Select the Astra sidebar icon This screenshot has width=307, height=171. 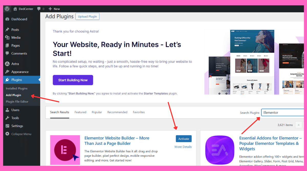click(x=7, y=64)
